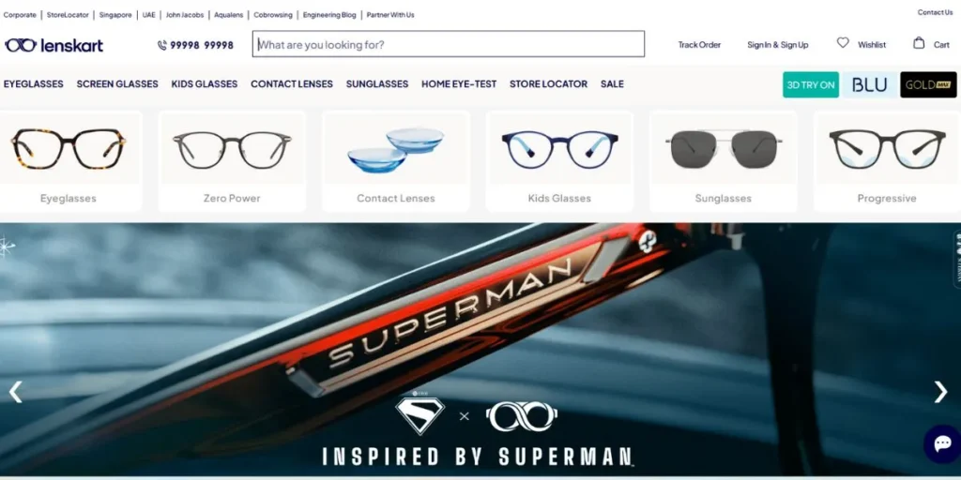The image size is (961, 480).
Task: Open the Cart bag icon
Action: click(x=919, y=43)
